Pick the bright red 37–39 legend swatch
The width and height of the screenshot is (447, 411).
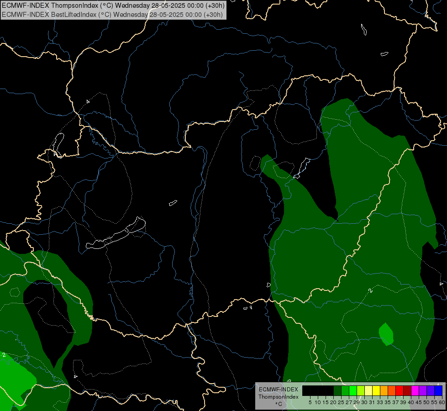coord(400,390)
